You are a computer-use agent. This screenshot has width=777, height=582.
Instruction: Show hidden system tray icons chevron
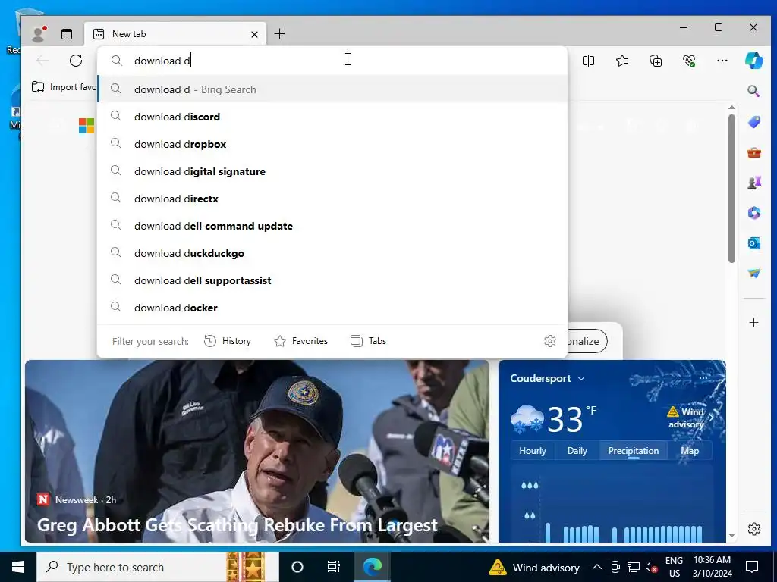(597, 567)
